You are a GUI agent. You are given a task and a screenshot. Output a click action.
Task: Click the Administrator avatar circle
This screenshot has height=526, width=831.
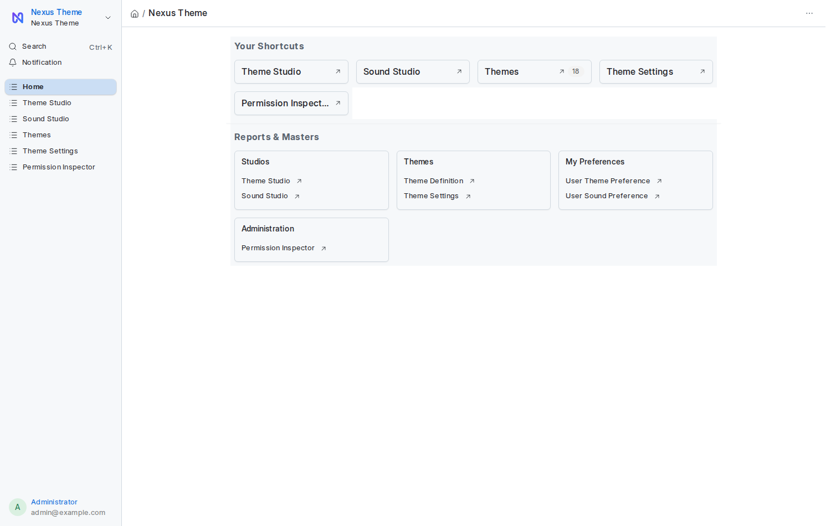18,507
